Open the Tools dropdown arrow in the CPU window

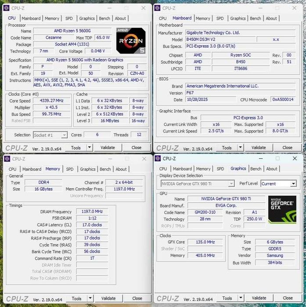pyautogui.click(x=90, y=147)
